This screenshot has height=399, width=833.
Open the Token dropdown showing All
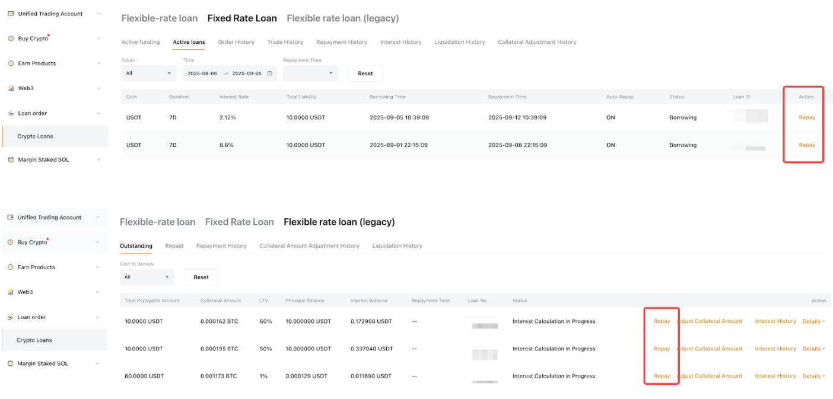[x=148, y=74]
